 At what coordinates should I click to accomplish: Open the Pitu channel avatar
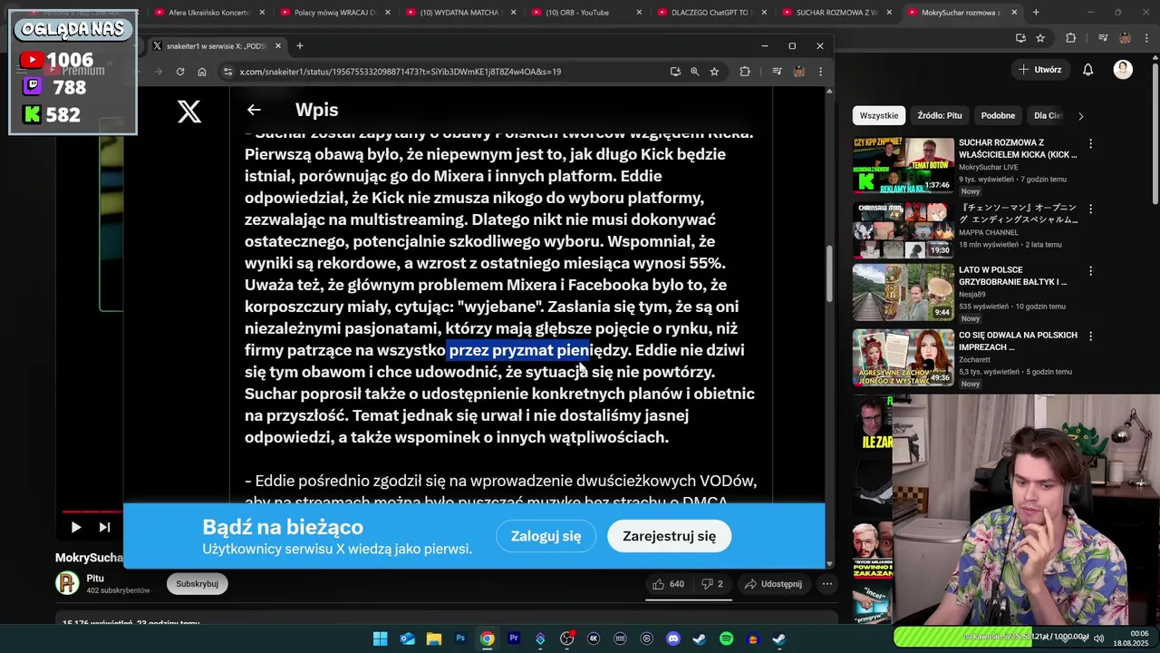(x=68, y=583)
